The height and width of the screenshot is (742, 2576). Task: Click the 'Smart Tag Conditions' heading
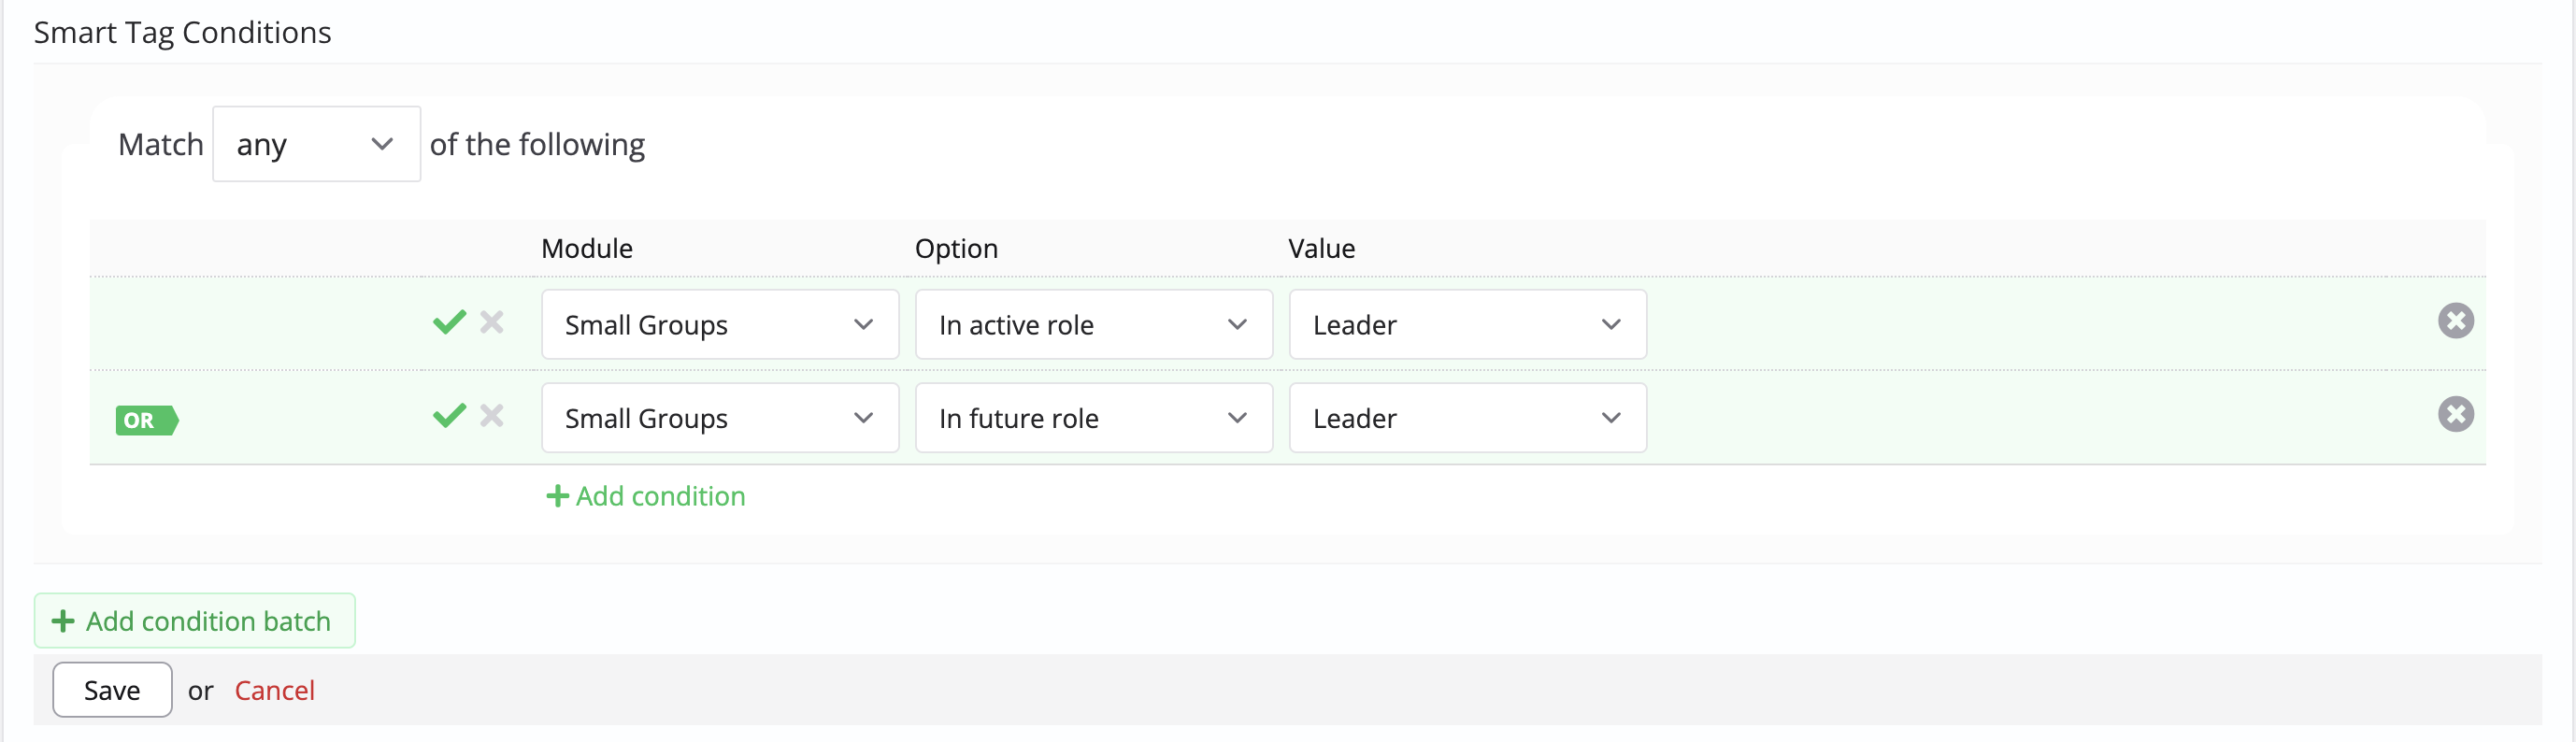pyautogui.click(x=182, y=33)
